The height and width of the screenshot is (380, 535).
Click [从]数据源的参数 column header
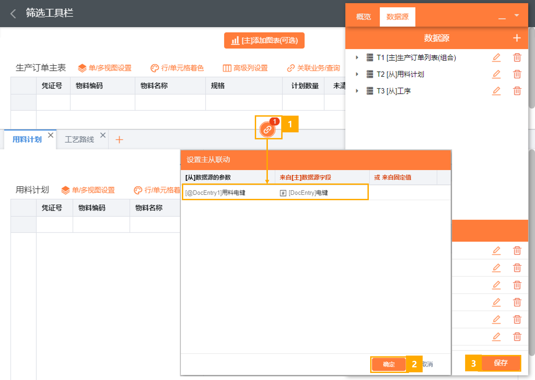click(228, 177)
